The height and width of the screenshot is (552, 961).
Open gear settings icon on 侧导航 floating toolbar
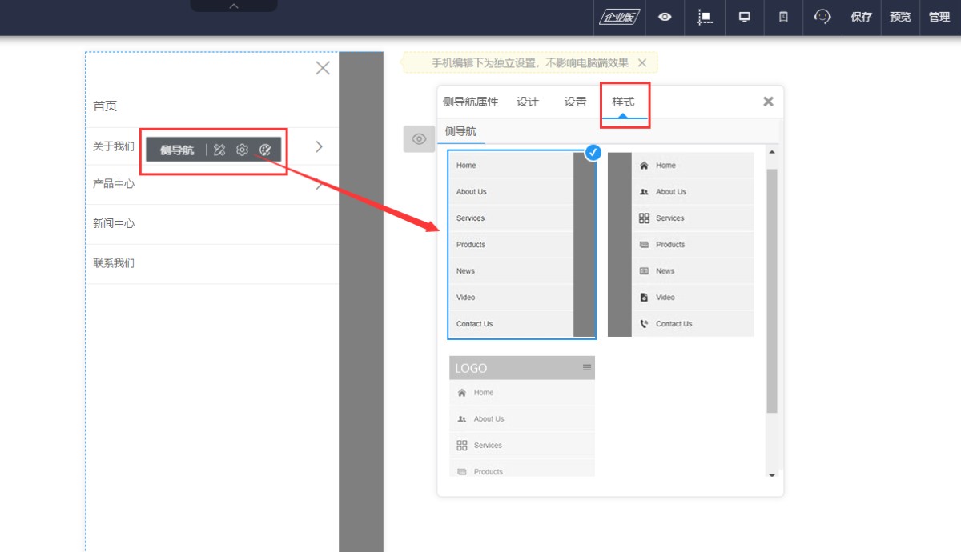[x=242, y=150]
